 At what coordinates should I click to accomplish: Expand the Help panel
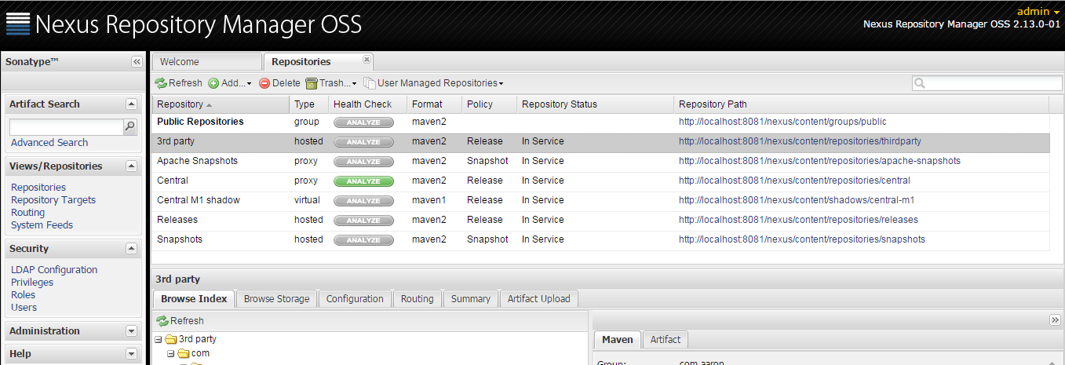131,354
